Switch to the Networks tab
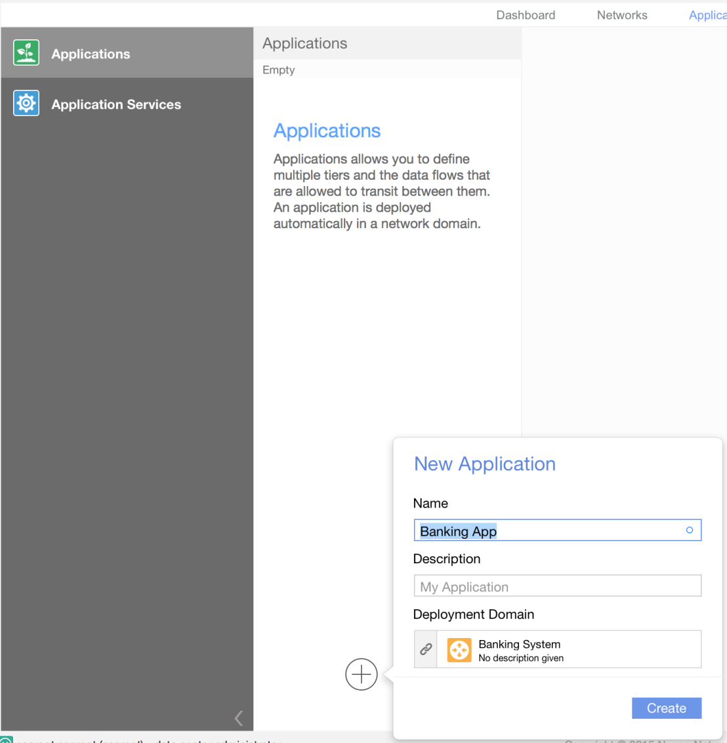The width and height of the screenshot is (727, 743). click(x=622, y=15)
